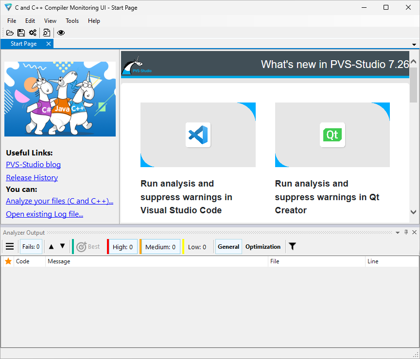Open the Tools menu
This screenshot has height=359, width=420.
pyautogui.click(x=72, y=21)
